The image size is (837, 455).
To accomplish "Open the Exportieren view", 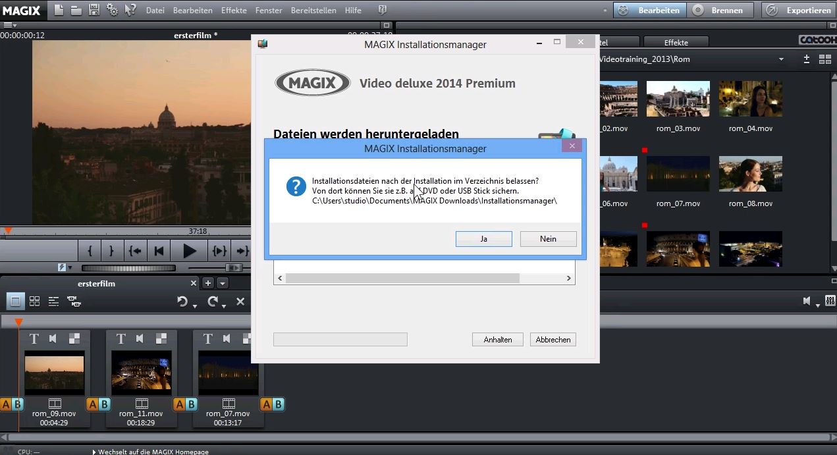I will [799, 10].
